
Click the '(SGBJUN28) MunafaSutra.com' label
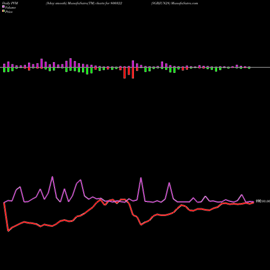174,3
